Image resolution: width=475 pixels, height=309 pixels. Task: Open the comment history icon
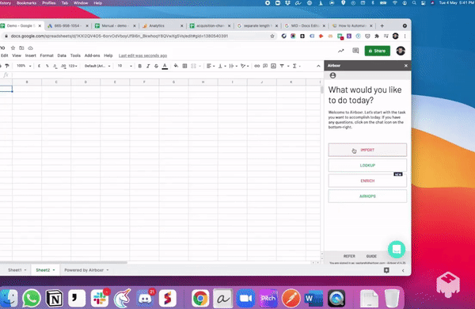pyautogui.click(x=355, y=51)
